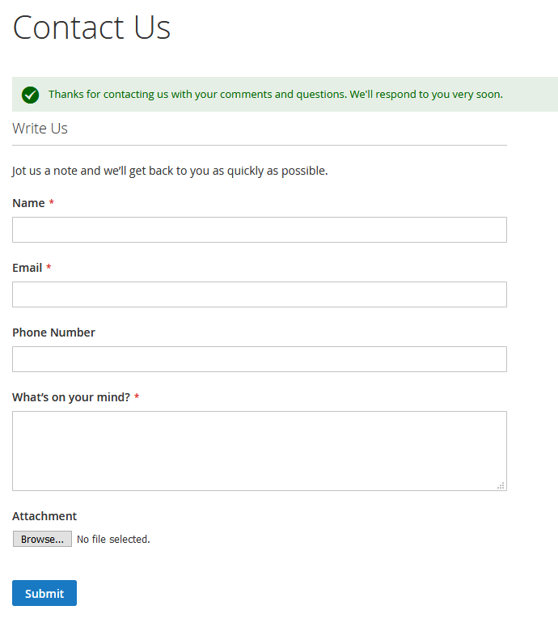
Task: Click the Email field label
Action: [27, 268]
